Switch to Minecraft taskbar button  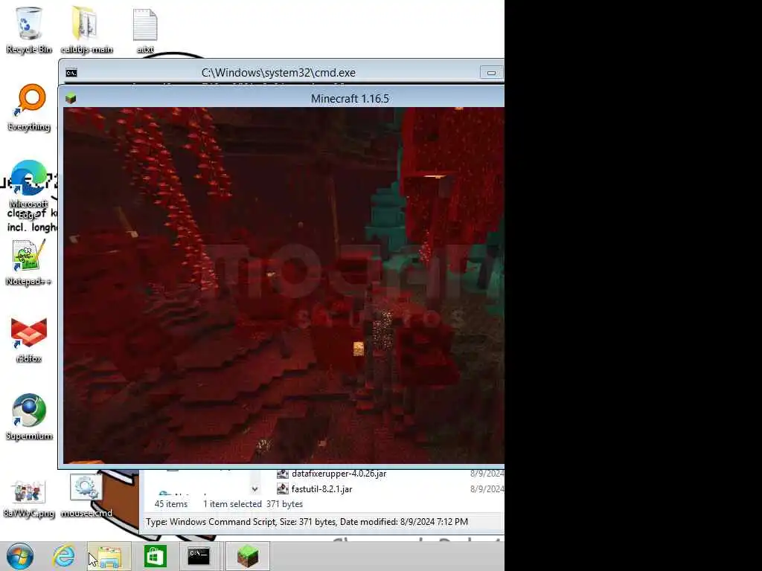coord(247,556)
